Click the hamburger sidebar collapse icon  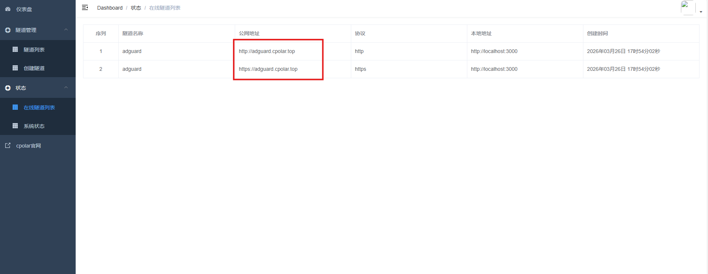click(x=85, y=8)
